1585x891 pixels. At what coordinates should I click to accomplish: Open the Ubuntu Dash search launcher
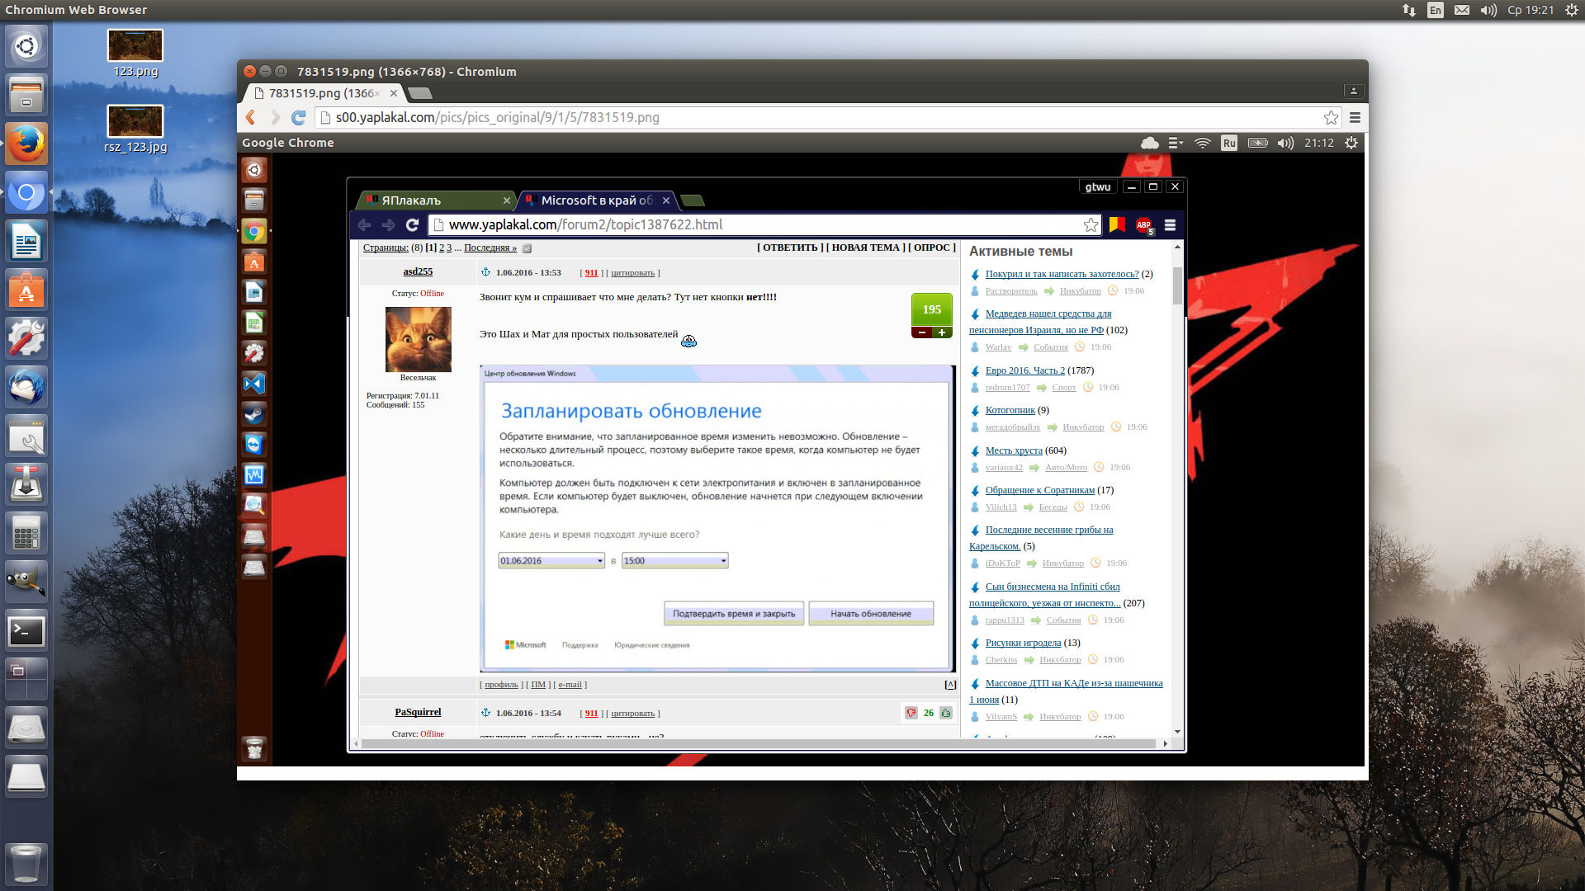[26, 46]
